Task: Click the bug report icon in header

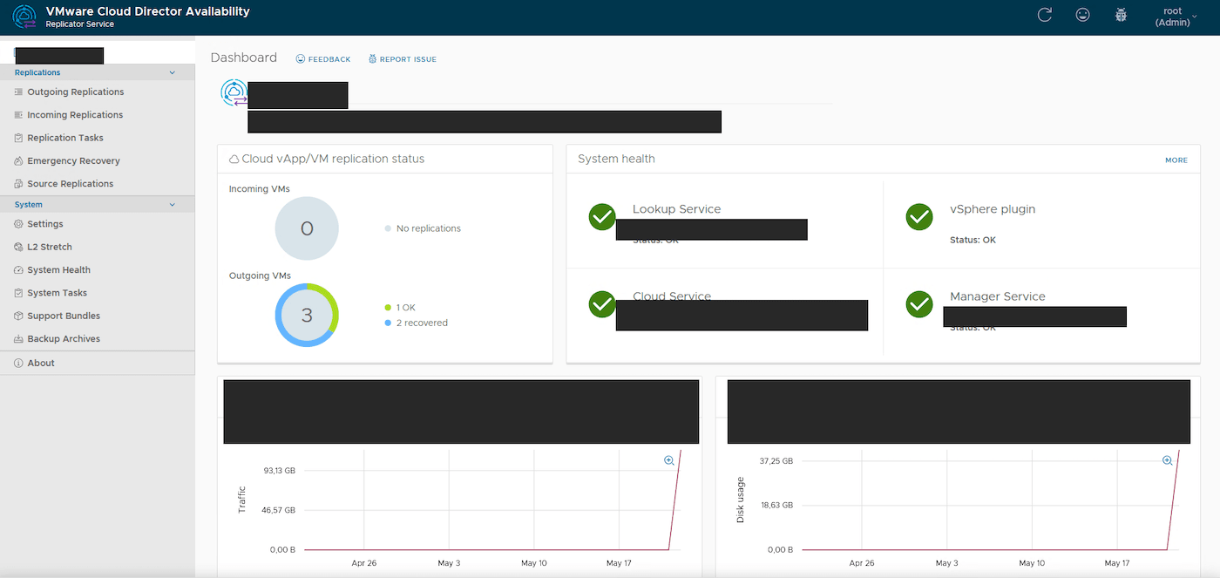Action: 1122,15
